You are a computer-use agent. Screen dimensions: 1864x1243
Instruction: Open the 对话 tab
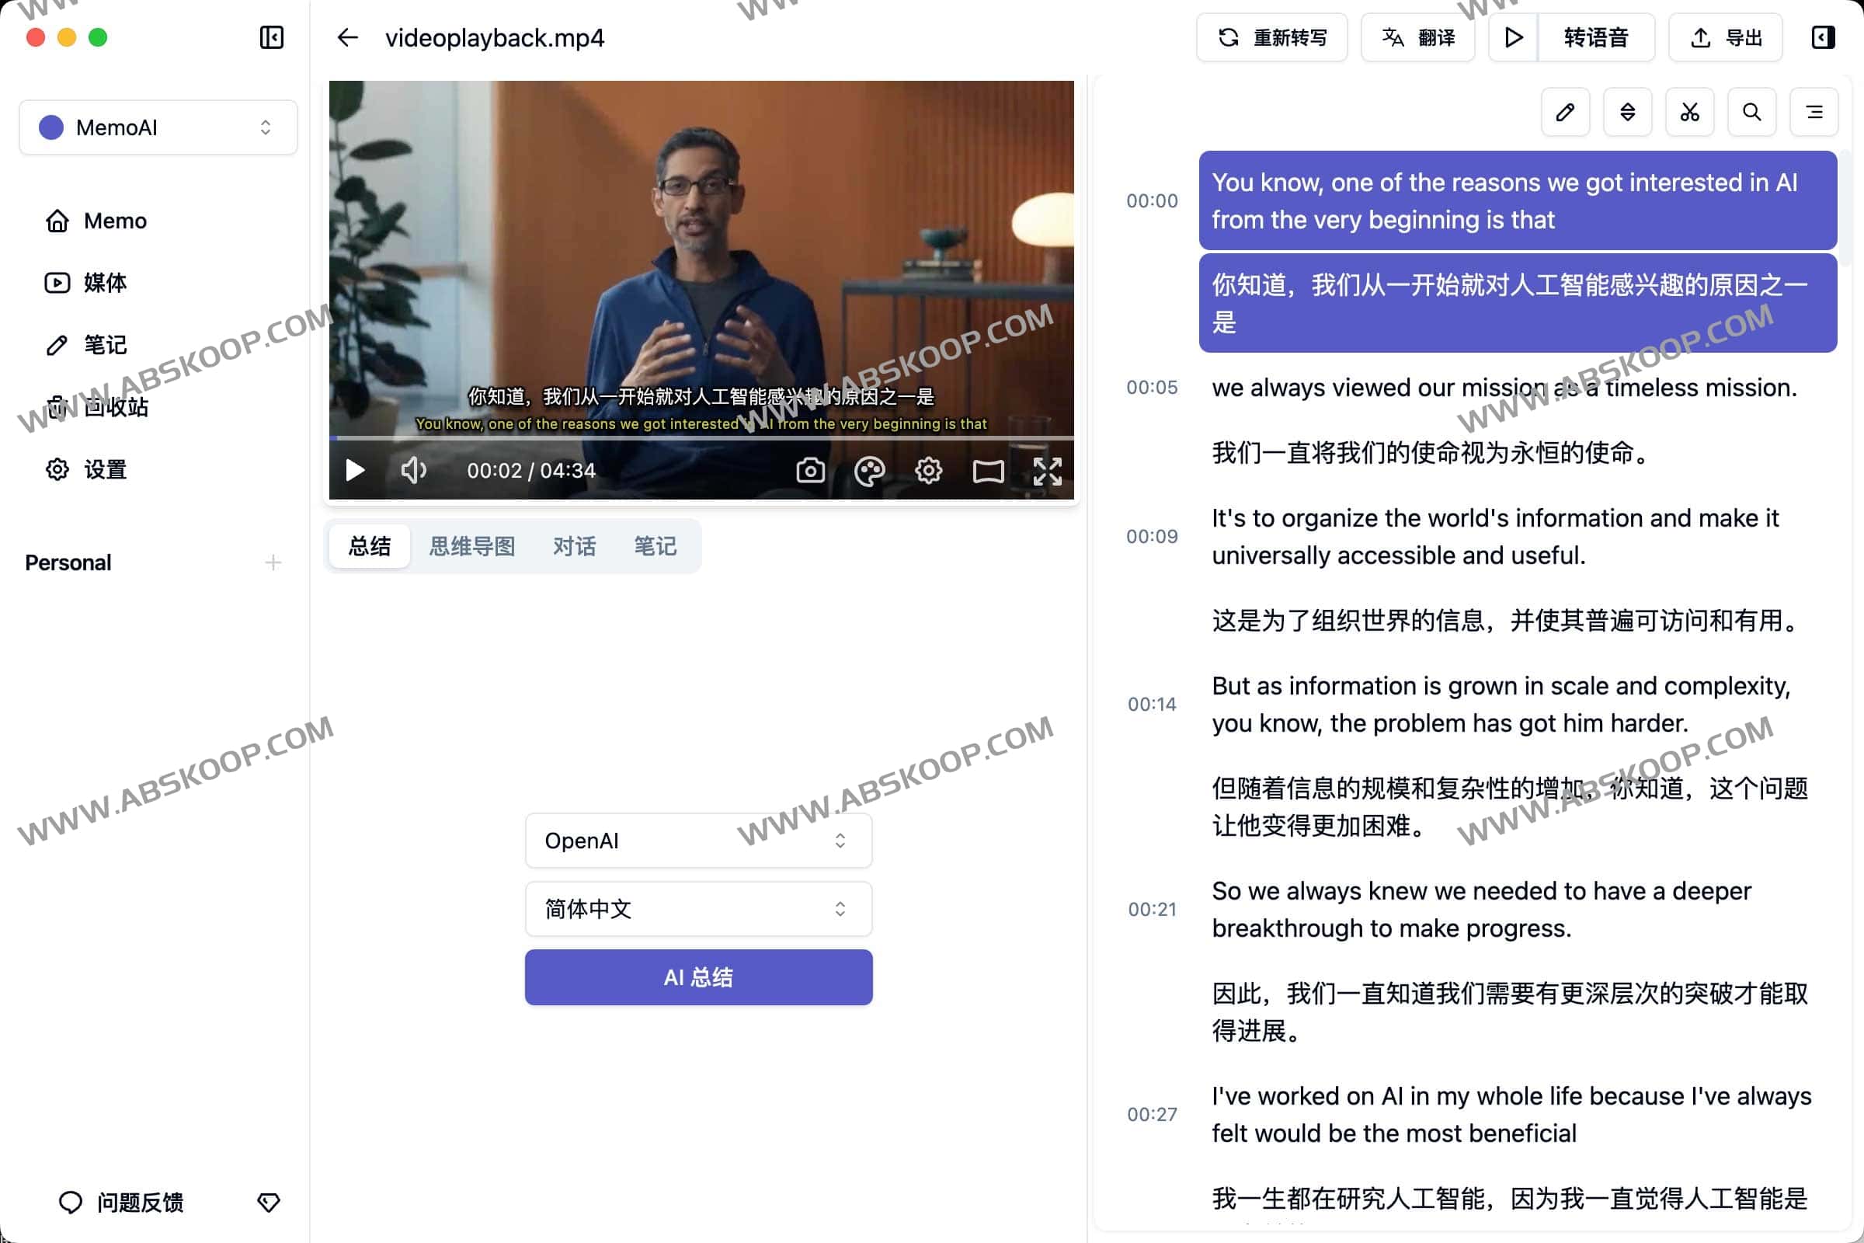[574, 545]
